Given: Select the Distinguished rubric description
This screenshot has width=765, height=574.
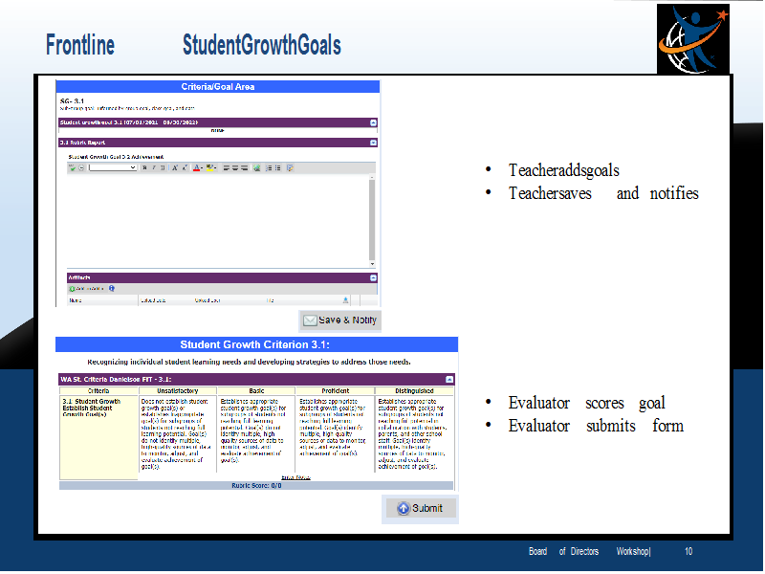Looking at the screenshot, I should point(414,434).
